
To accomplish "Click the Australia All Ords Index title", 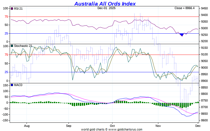I will tap(105, 4).
